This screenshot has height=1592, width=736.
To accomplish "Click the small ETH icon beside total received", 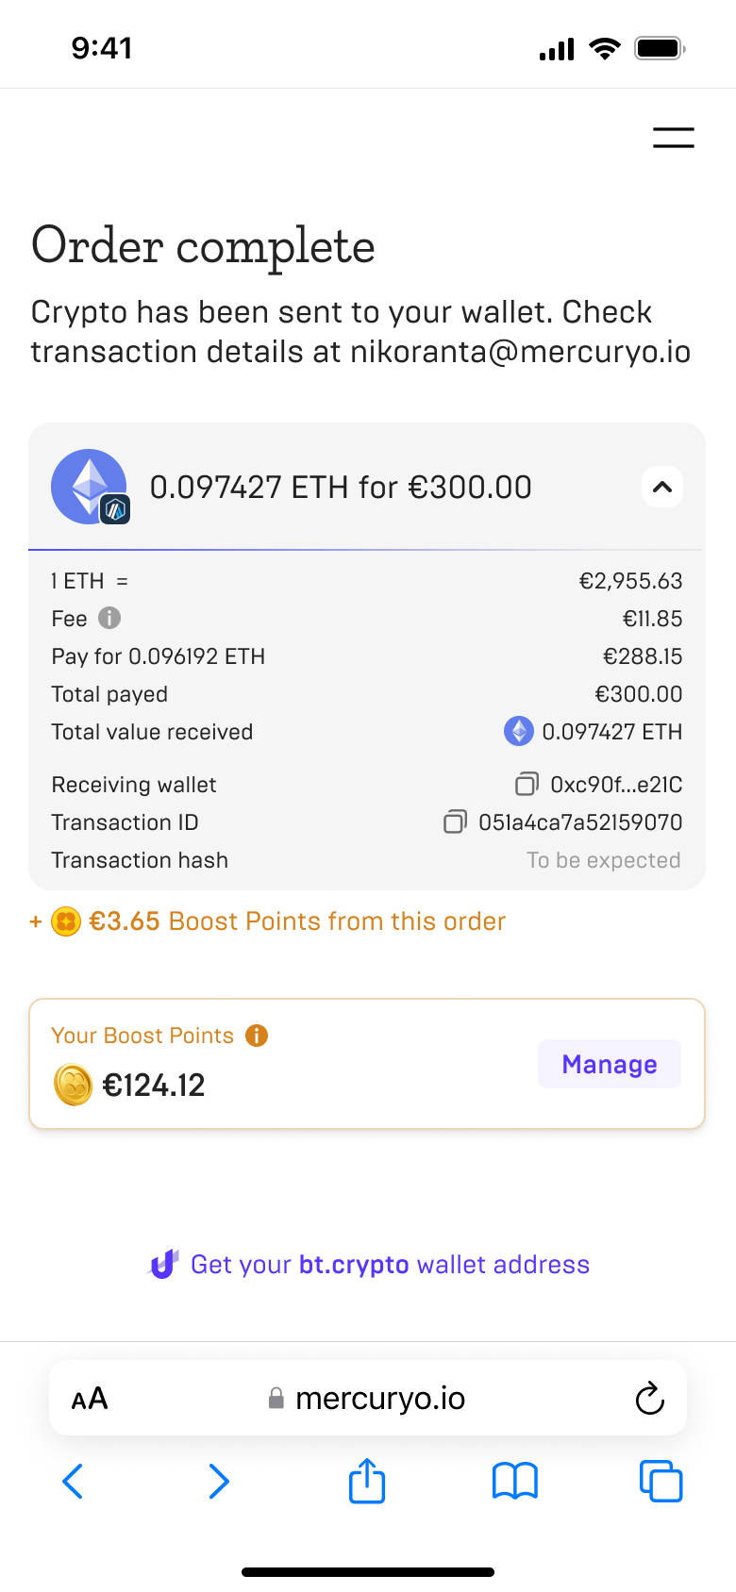I will pos(519,731).
